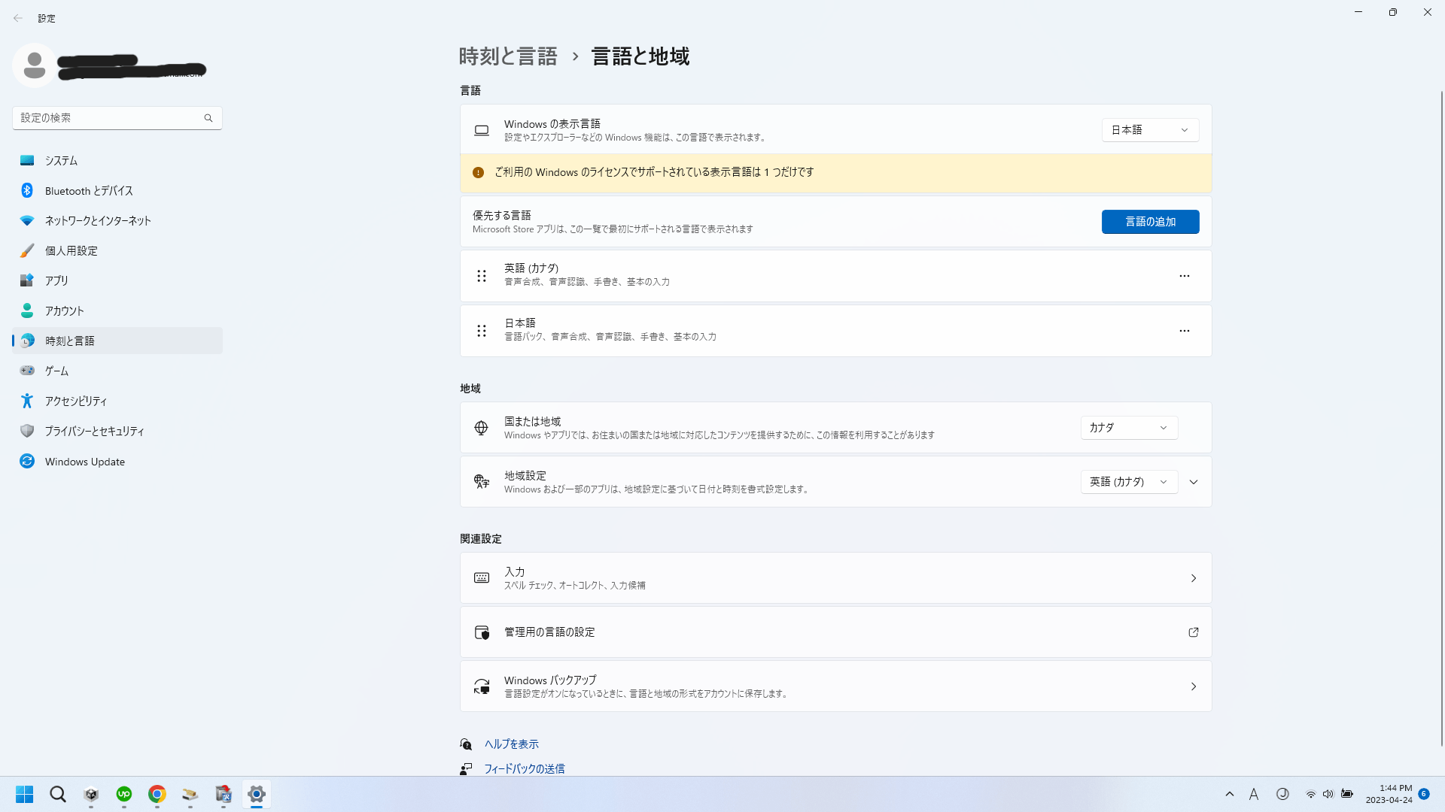
Task: Open ヘルプを表示 help link
Action: 511,744
